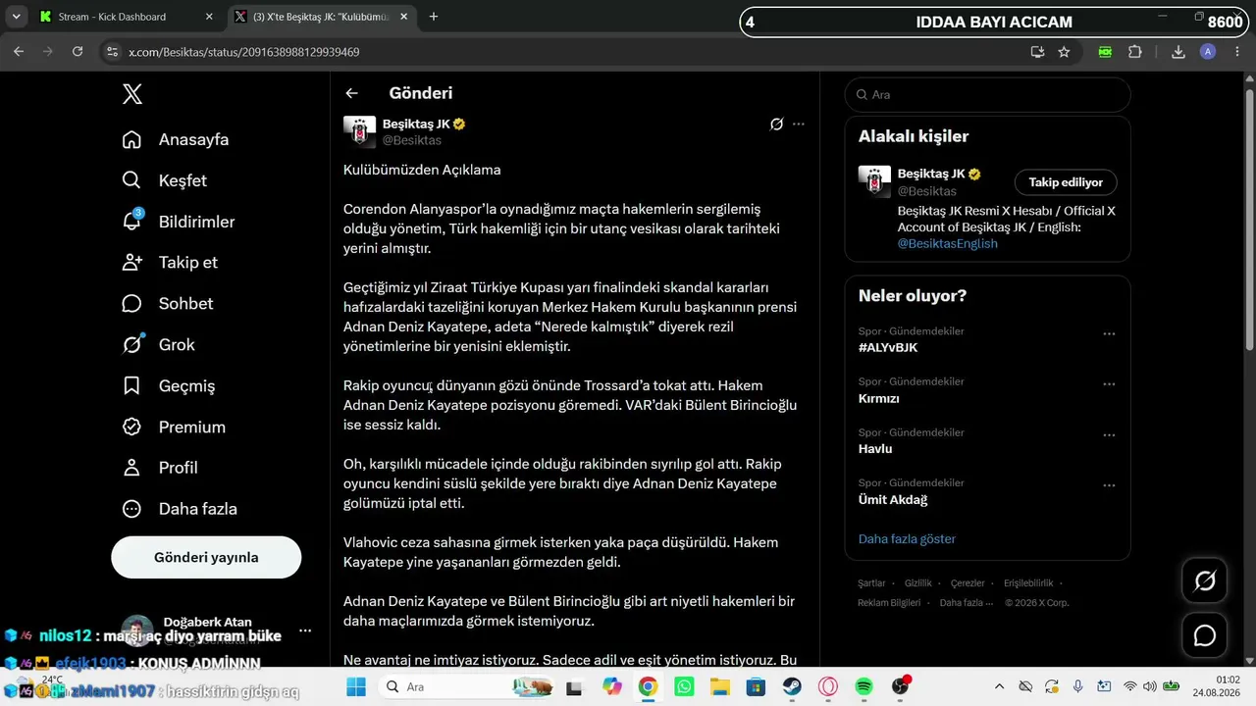
Task: Click the Premium verified badge icon
Action: [131, 428]
